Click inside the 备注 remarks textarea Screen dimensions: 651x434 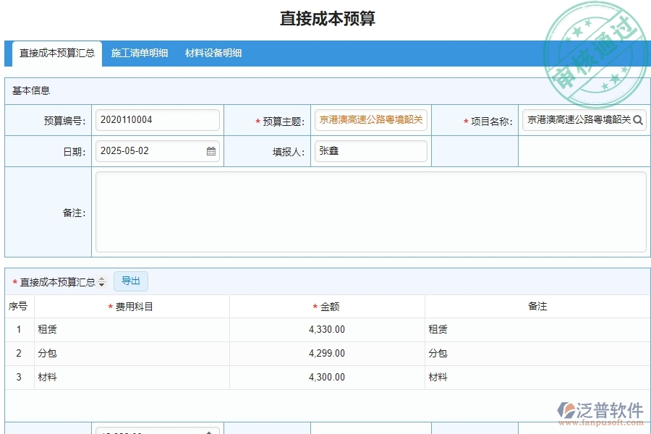(370, 212)
